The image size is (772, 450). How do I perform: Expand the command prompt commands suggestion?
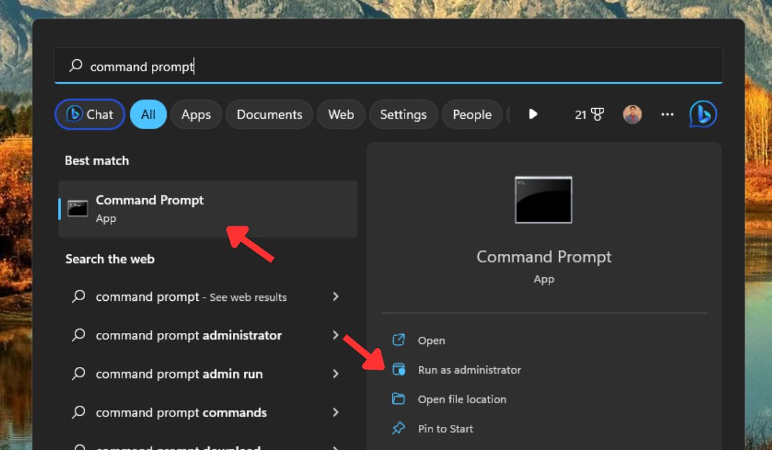pos(336,412)
